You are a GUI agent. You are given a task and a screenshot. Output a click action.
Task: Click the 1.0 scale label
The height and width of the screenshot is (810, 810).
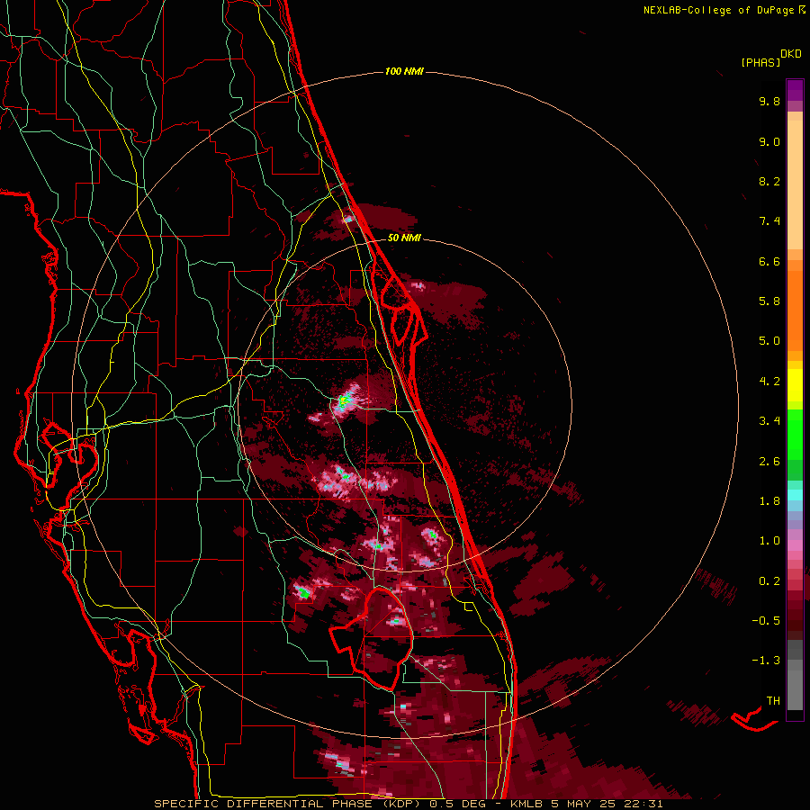pyautogui.click(x=769, y=541)
